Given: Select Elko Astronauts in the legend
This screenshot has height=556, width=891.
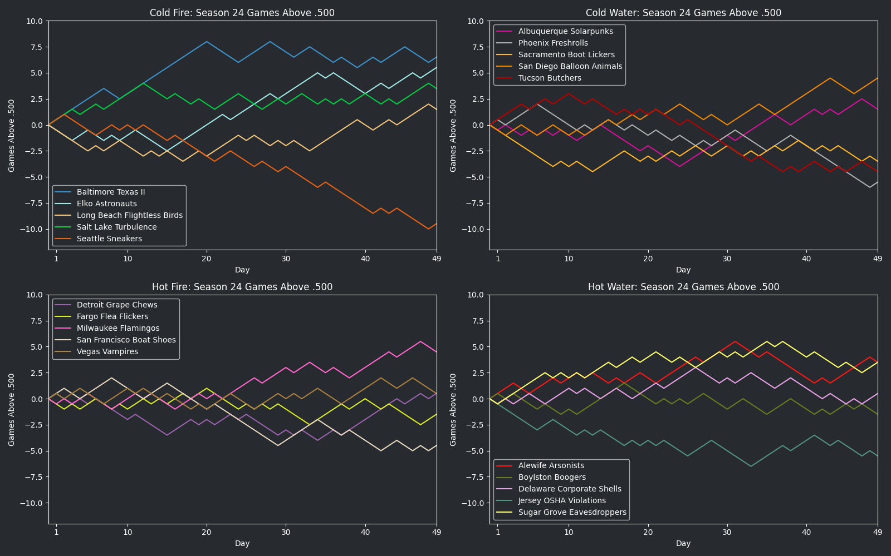Looking at the screenshot, I should point(106,203).
